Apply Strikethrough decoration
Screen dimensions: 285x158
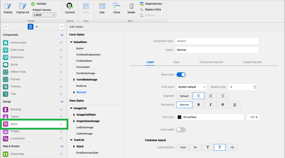[x=222, y=105]
